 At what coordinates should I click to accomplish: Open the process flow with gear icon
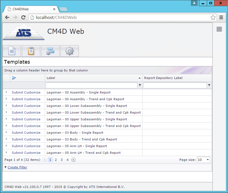[50, 51]
